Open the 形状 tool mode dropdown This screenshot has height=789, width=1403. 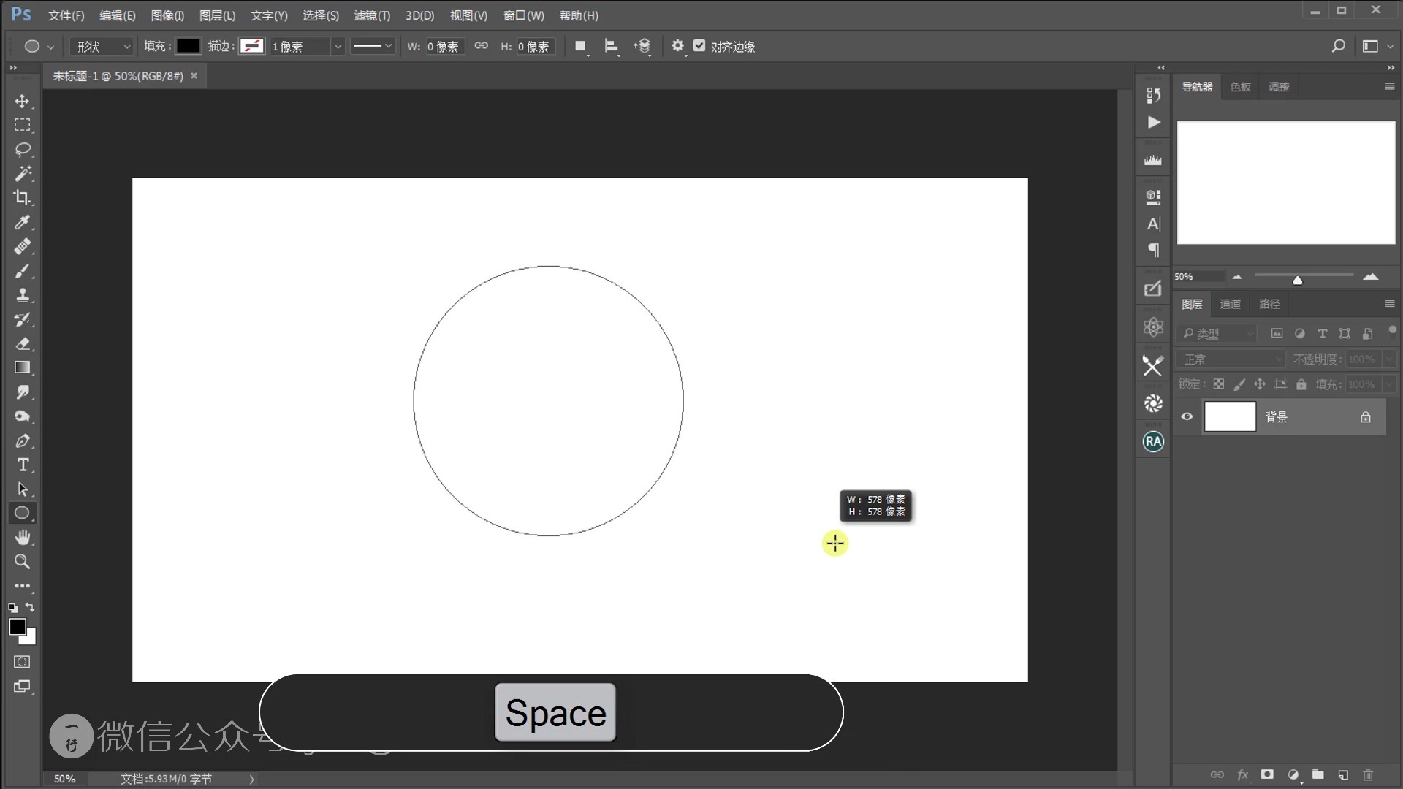tap(102, 46)
